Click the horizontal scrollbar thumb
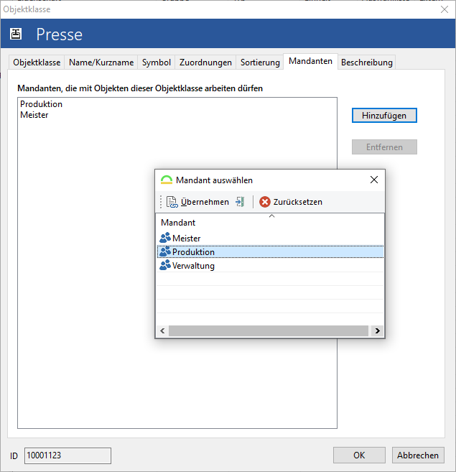 click(x=269, y=330)
